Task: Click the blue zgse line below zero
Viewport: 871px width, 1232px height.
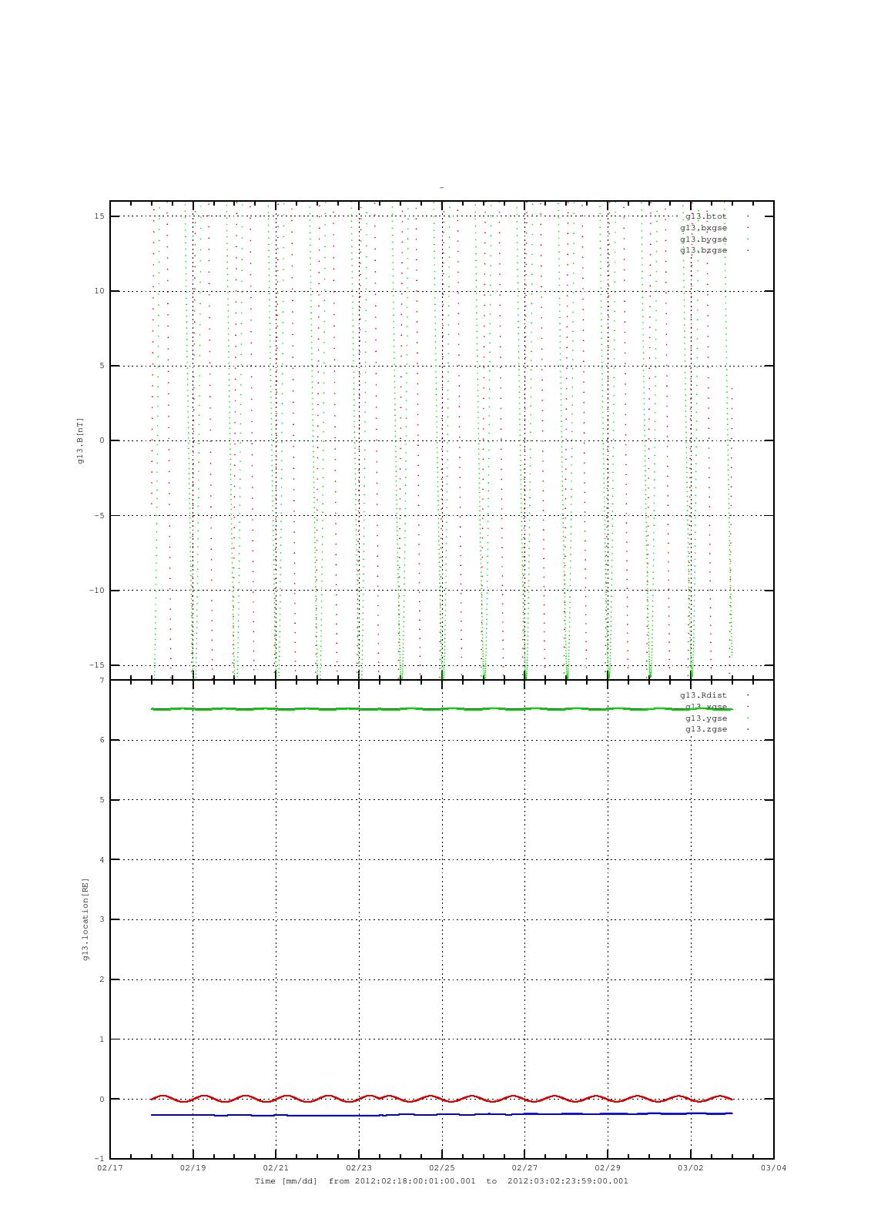Action: 442,1114
